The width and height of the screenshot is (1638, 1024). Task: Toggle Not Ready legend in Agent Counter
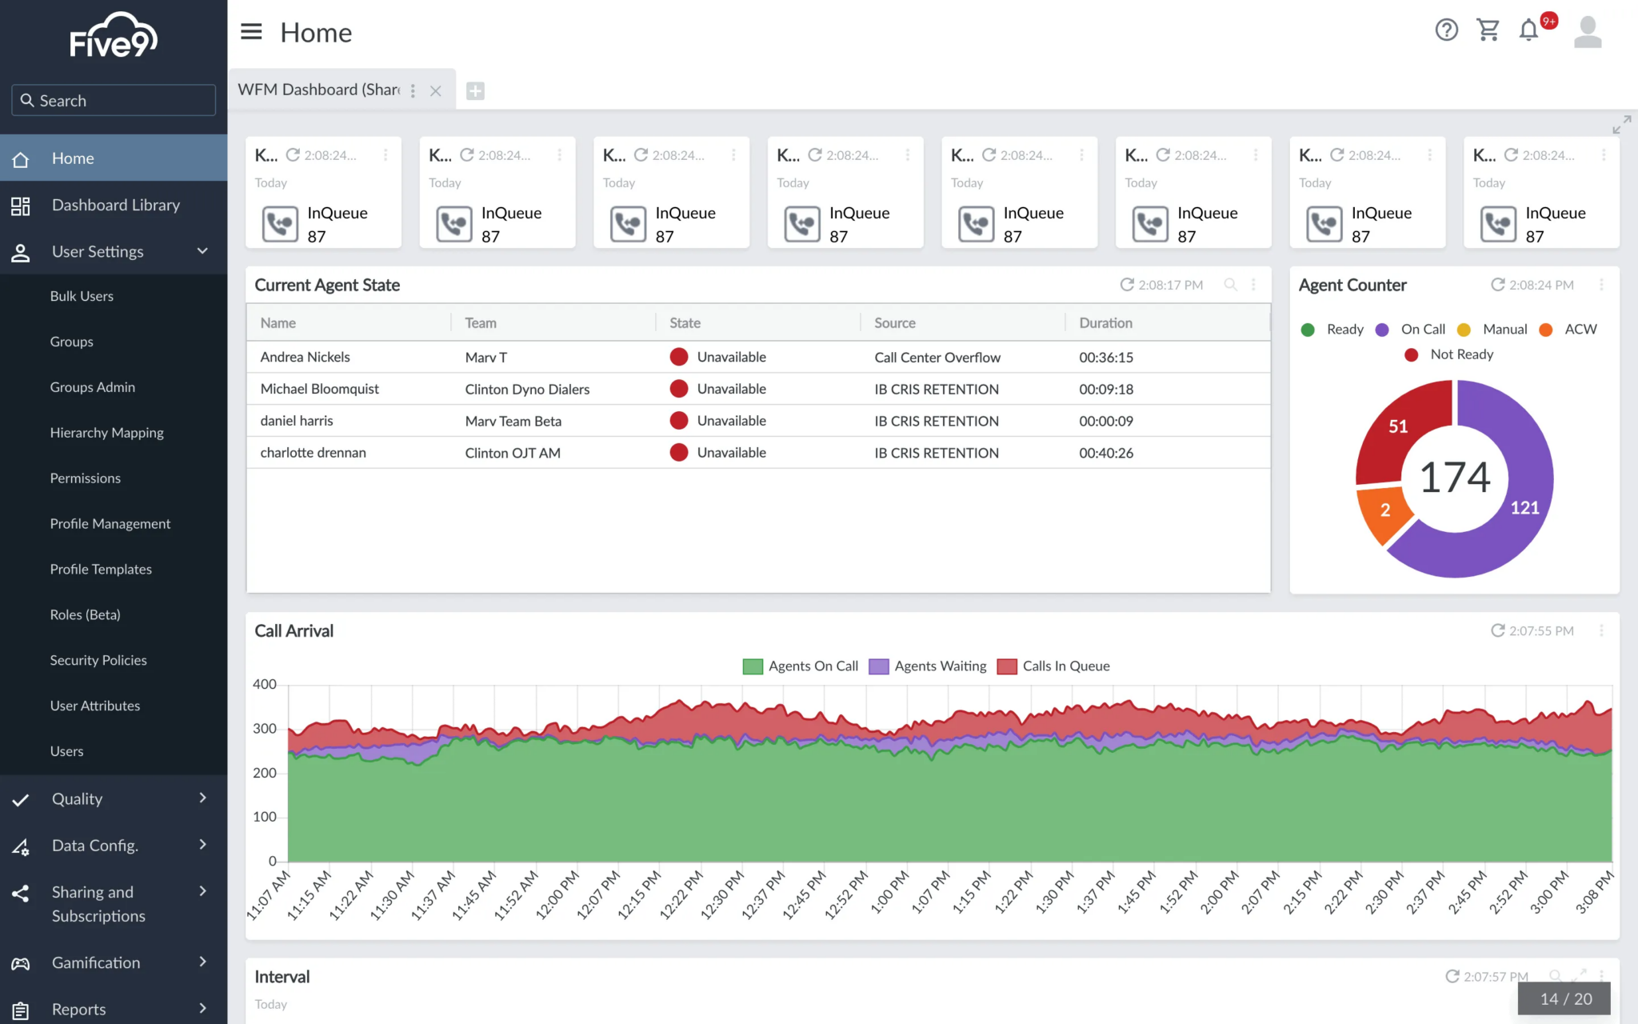1448,354
